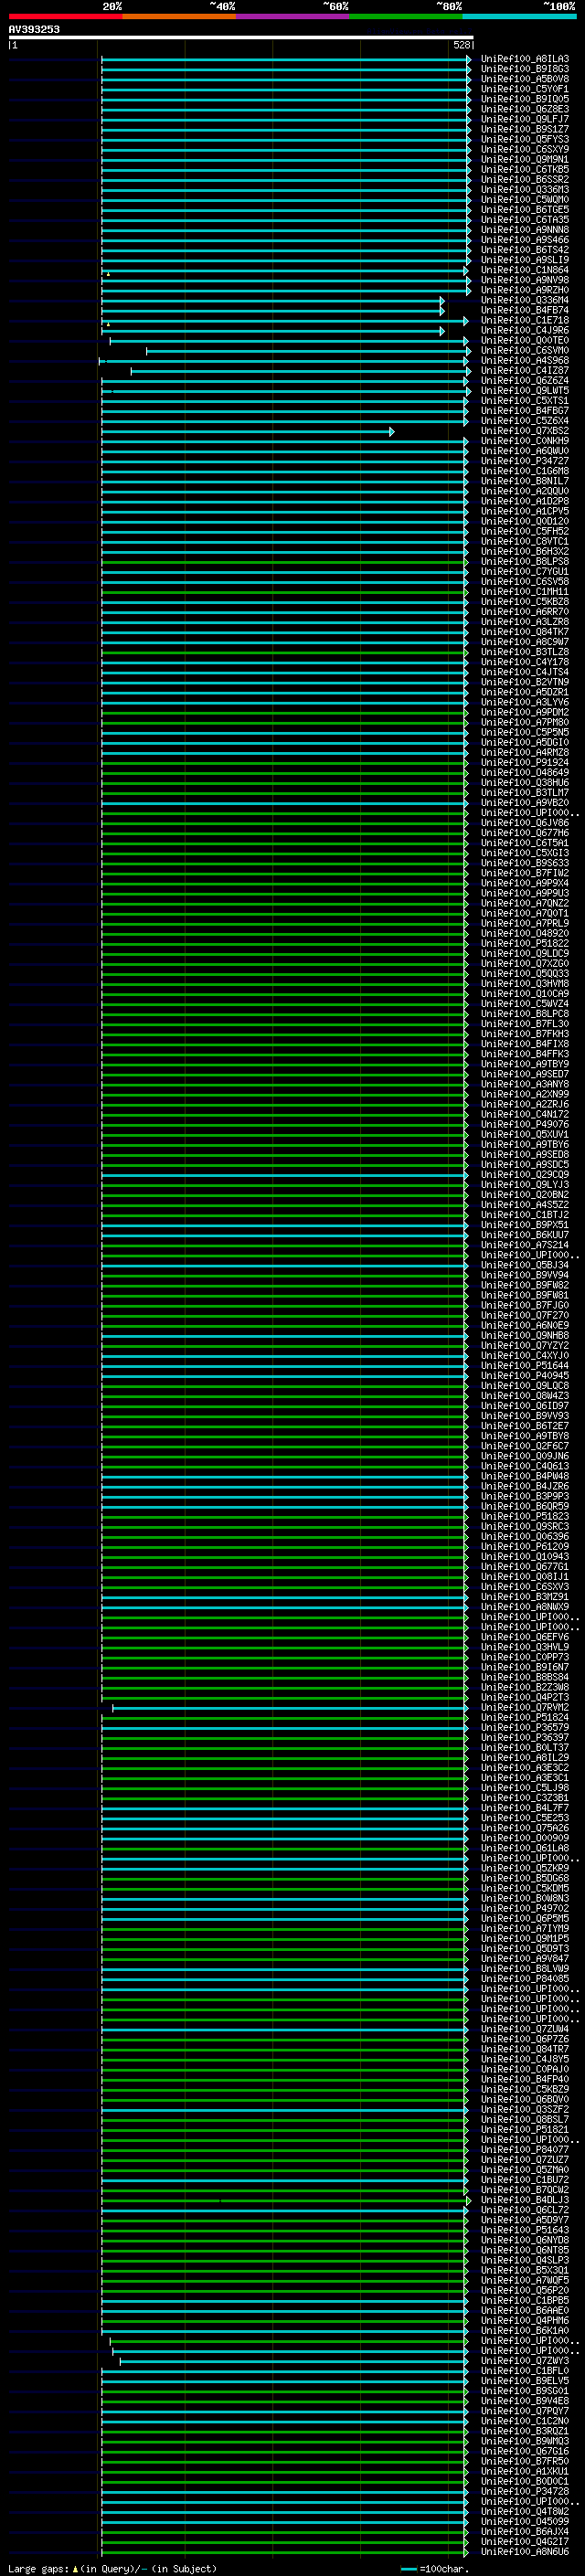
Task: Select hit label UniRef100_Q4G2I7
Action: [x=525, y=2541]
